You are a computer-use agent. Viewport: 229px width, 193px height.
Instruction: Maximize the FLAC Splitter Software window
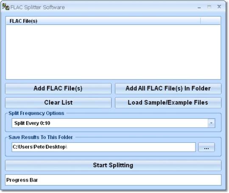pos(209,7)
